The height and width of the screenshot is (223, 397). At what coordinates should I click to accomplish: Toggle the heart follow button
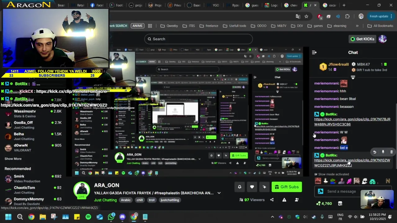pos(252,187)
